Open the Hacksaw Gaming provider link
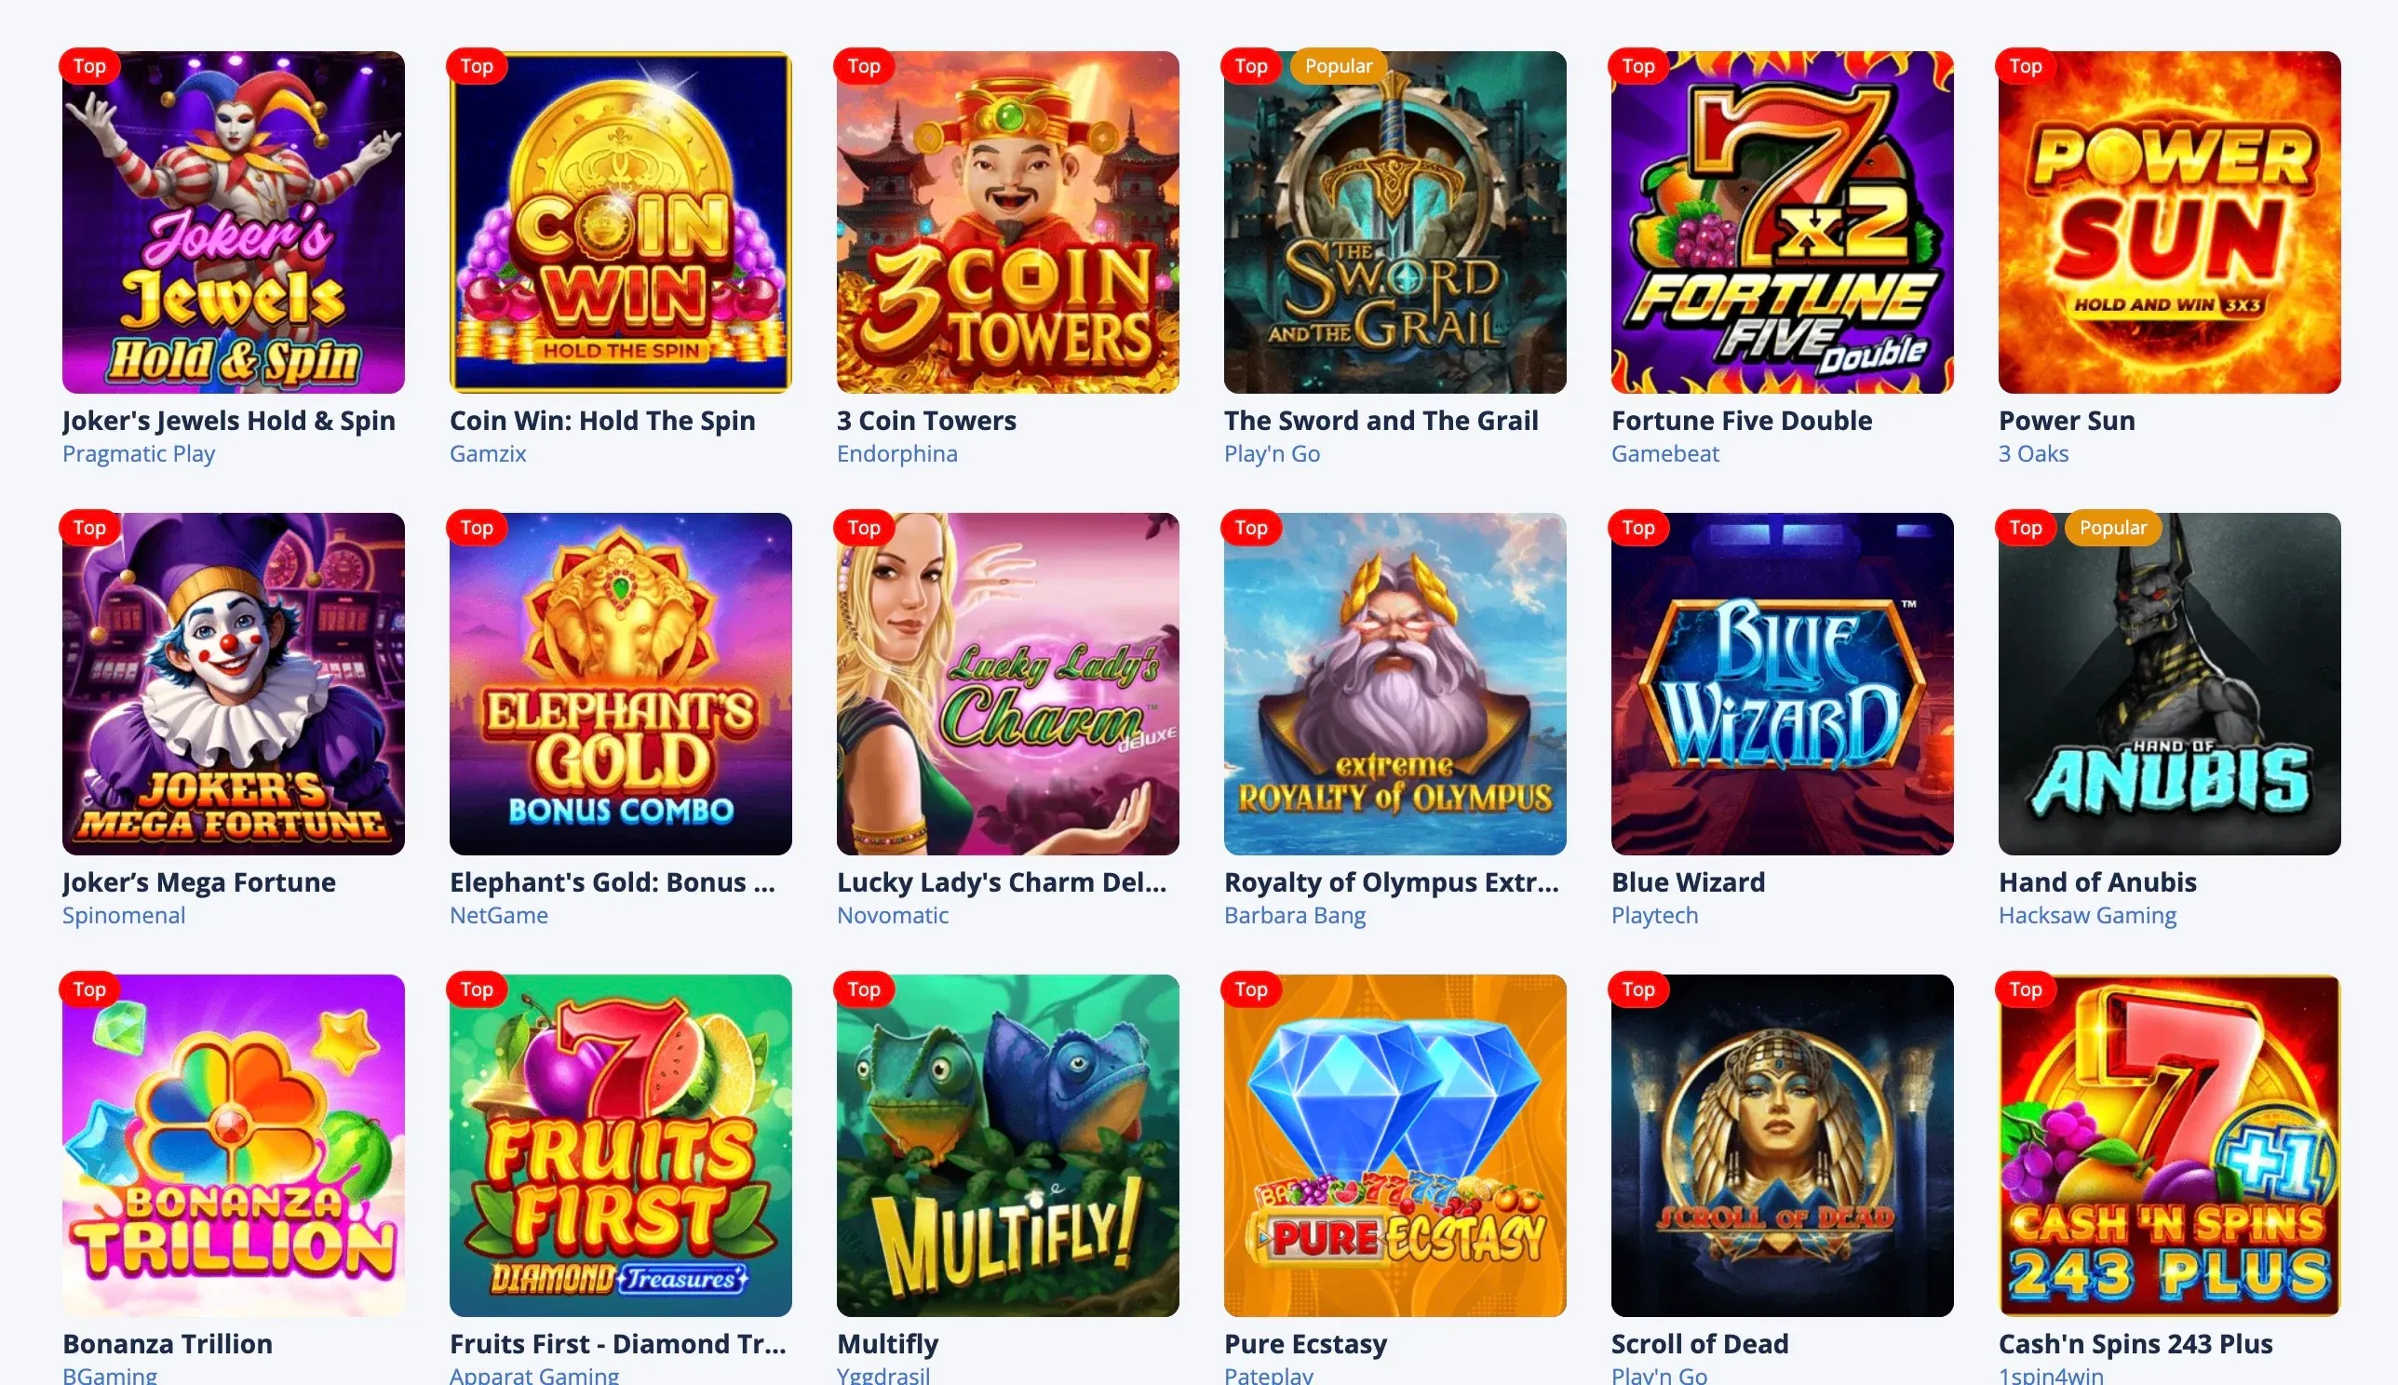 point(2087,915)
